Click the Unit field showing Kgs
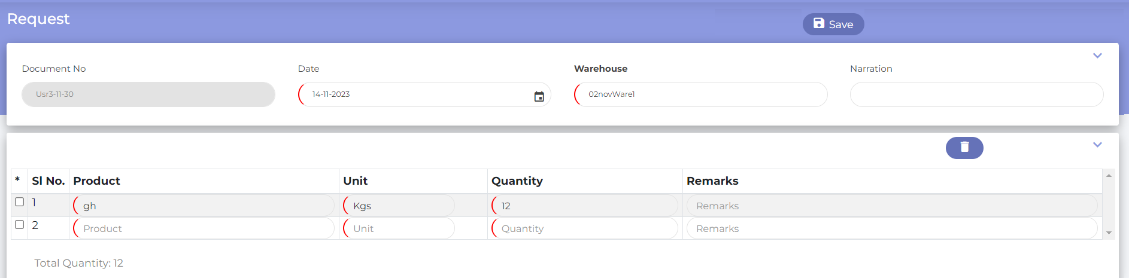Viewport: 1129px width, 278px height. point(399,206)
